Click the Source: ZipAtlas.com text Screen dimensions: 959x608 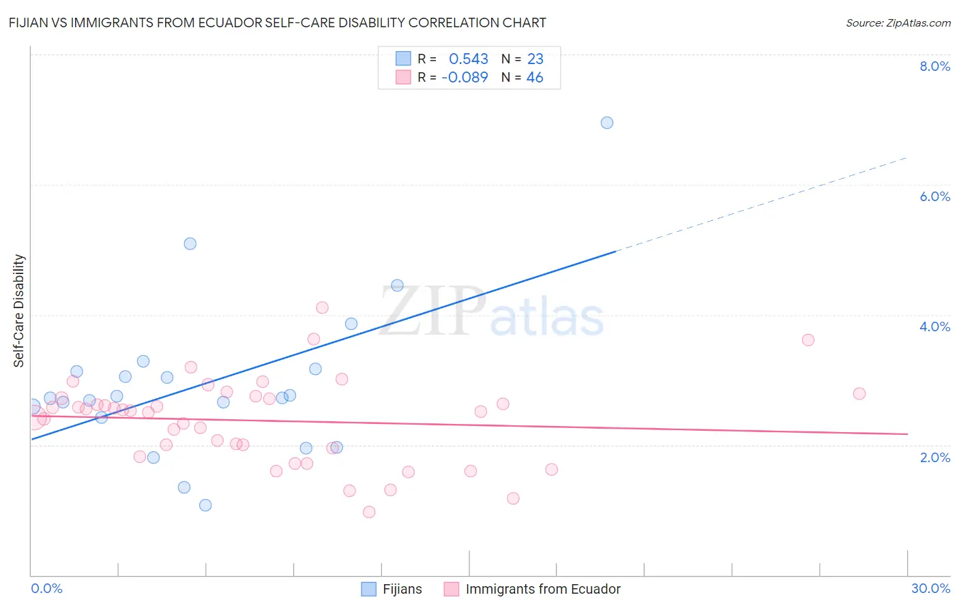point(898,22)
